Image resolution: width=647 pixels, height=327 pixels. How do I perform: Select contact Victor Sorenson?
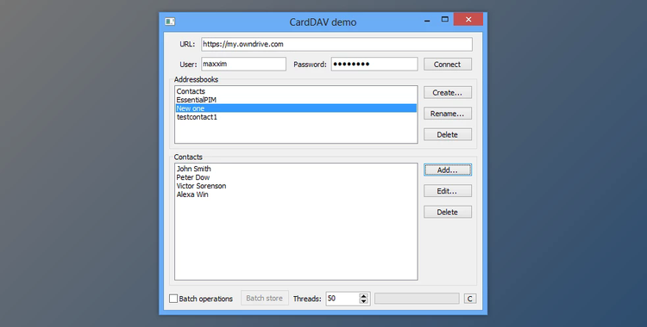pyautogui.click(x=296, y=186)
